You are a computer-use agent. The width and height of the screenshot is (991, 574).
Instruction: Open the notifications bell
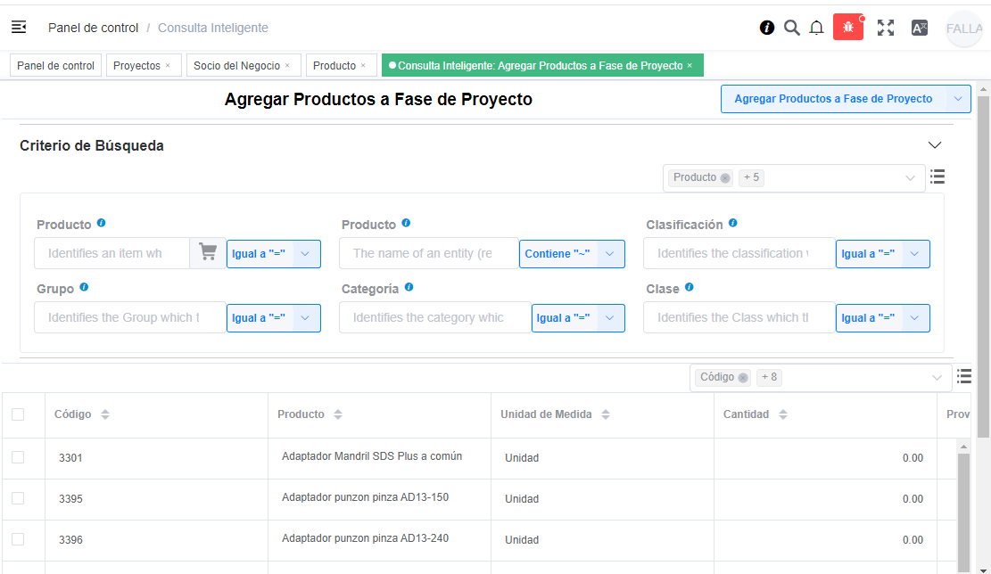click(x=816, y=28)
